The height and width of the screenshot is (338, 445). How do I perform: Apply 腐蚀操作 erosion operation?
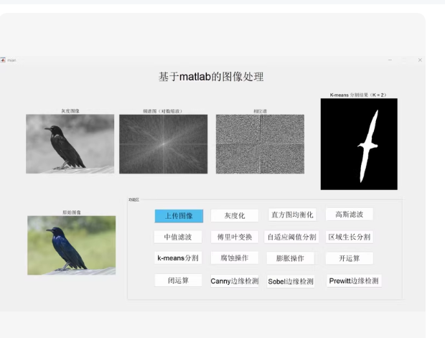click(x=235, y=258)
